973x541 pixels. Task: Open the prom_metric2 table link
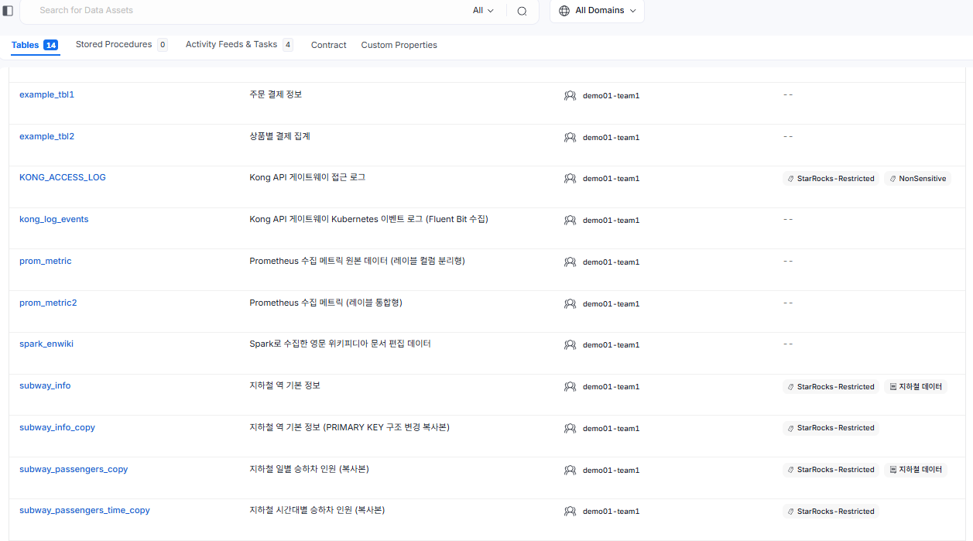click(48, 303)
